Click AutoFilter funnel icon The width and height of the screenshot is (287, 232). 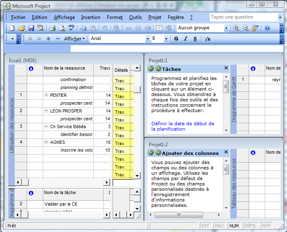pyautogui.click(x=207, y=39)
